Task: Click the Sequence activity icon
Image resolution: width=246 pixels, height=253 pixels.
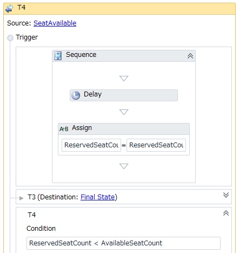Action: tap(58, 56)
